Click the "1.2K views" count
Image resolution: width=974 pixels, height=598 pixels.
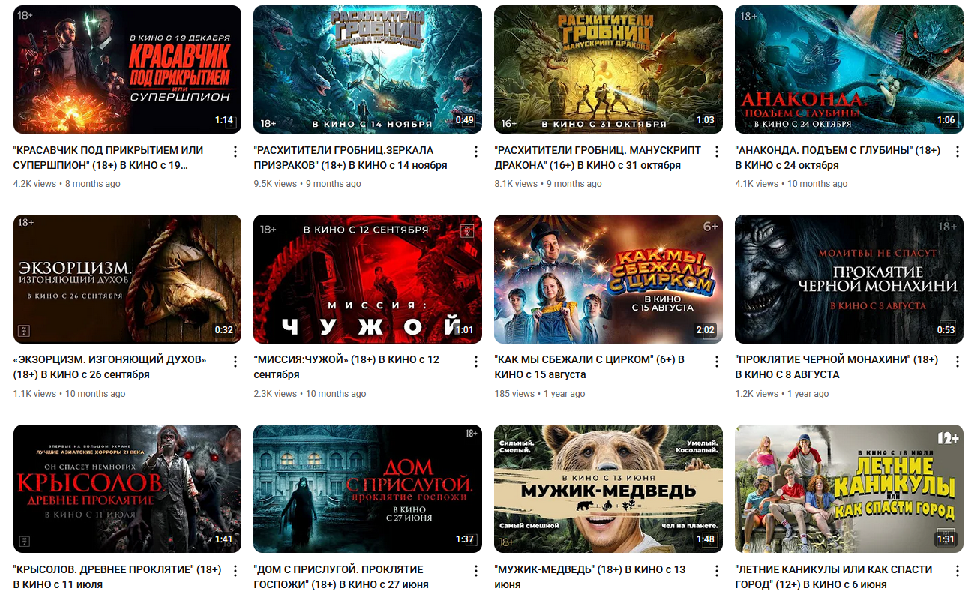click(x=757, y=394)
